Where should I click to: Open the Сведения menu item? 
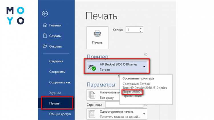pos(56,61)
